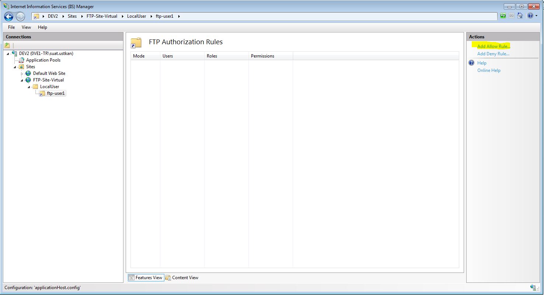The image size is (544, 295).
Task: Sort by Mode column header
Action: point(145,56)
